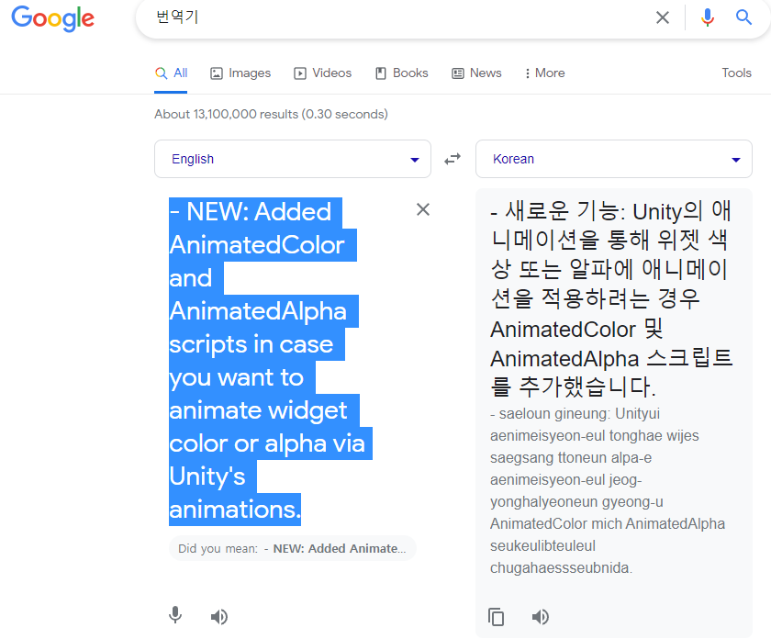
Task: Open the Books tab
Action: 402,73
